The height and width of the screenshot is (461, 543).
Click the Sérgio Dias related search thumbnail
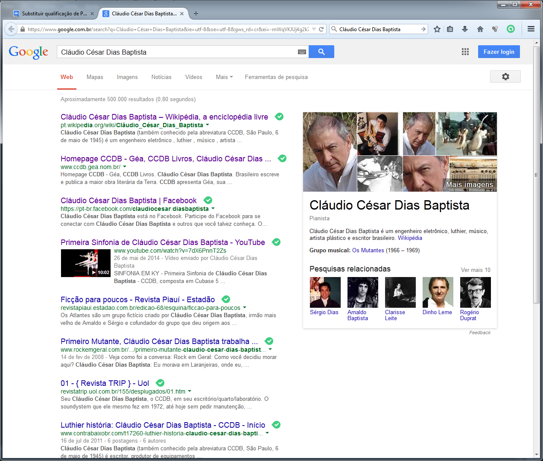click(325, 292)
